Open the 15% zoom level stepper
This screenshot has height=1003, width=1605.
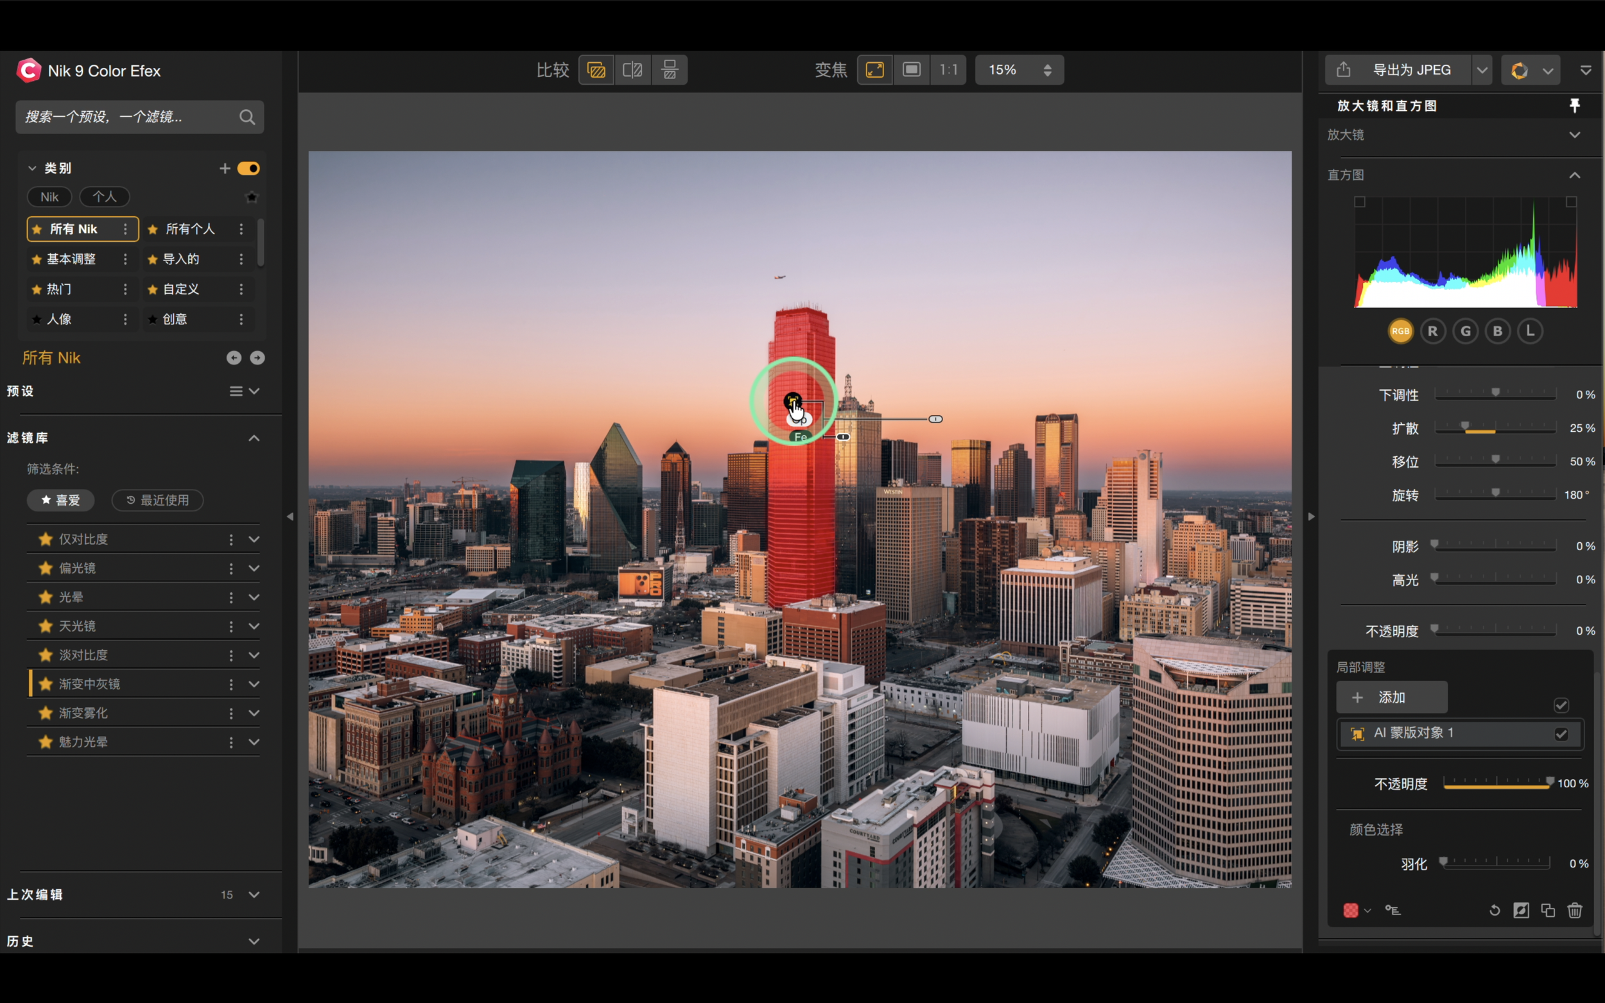click(1047, 70)
